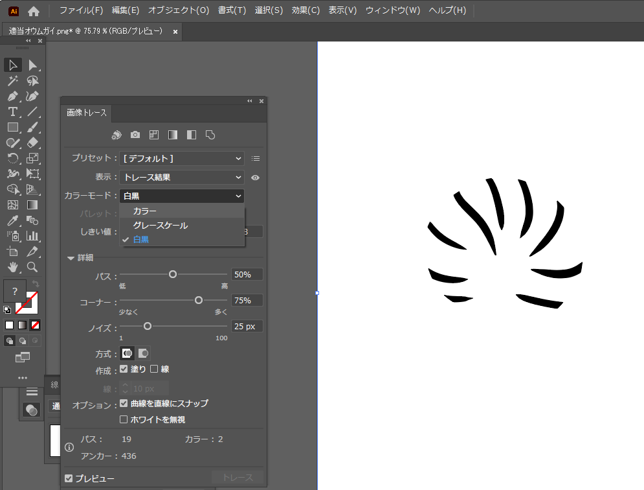Select the overlapping paths method button
644x490 pixels.
(144, 353)
